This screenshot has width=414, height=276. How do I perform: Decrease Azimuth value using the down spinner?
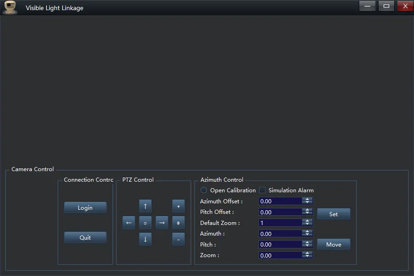coord(307,236)
